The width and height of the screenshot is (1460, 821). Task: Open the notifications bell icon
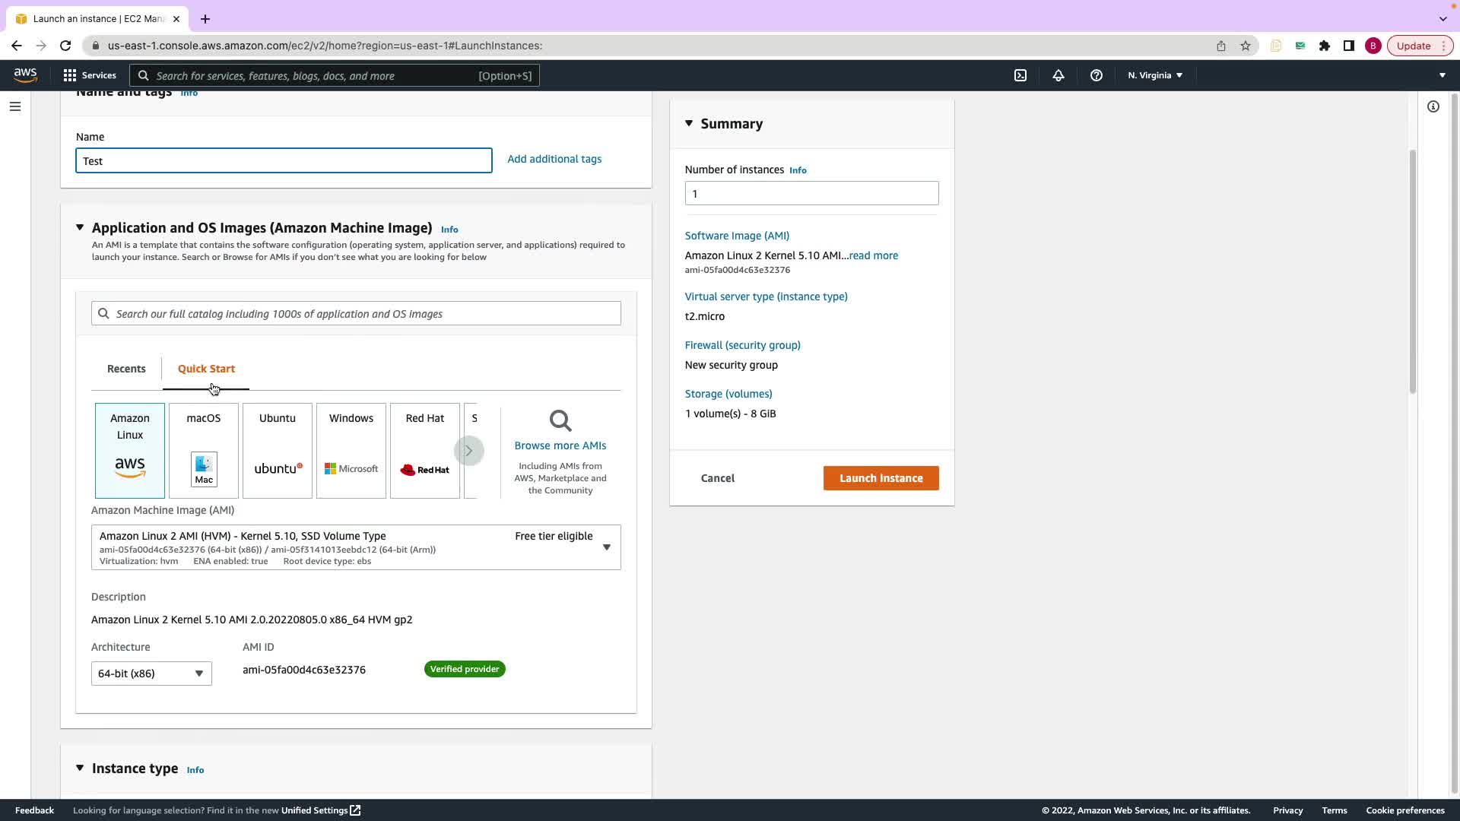click(x=1058, y=75)
